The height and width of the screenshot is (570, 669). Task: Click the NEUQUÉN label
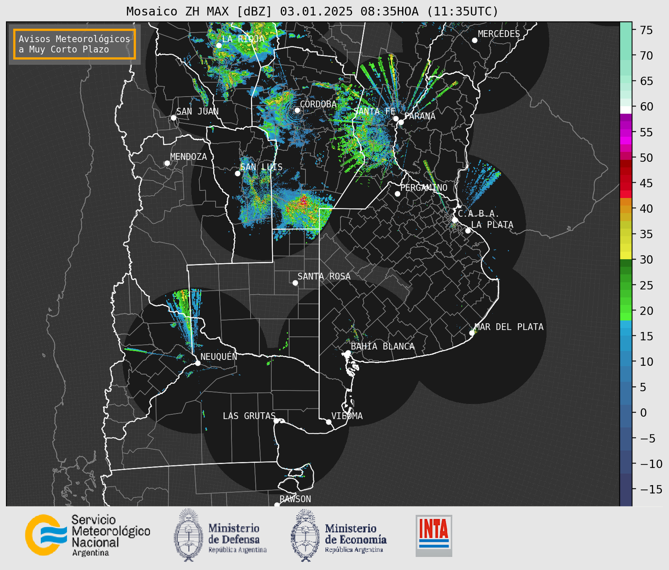tap(219, 356)
